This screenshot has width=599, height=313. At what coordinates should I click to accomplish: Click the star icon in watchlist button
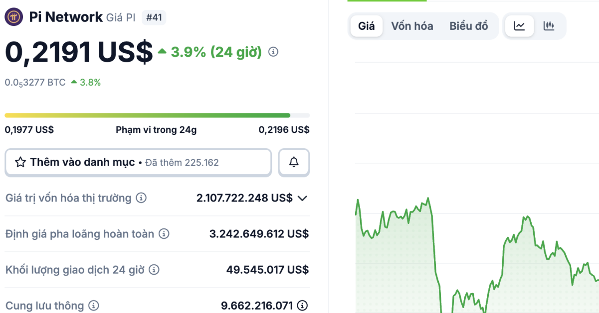19,162
